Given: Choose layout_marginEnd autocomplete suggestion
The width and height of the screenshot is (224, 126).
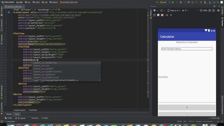Looking at the screenshot, I should tap(66, 69).
